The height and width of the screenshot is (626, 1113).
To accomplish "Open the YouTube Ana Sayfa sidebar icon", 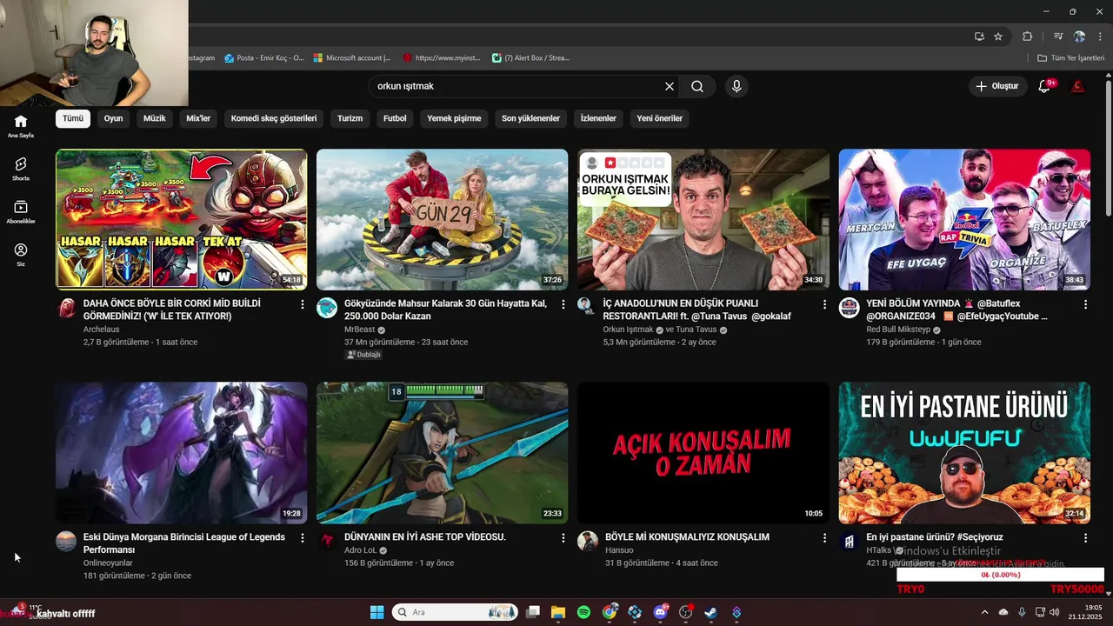I will click(21, 126).
